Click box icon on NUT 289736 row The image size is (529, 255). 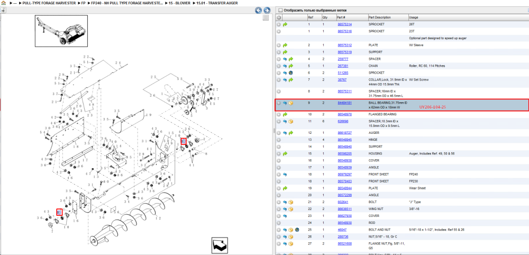pos(291,237)
